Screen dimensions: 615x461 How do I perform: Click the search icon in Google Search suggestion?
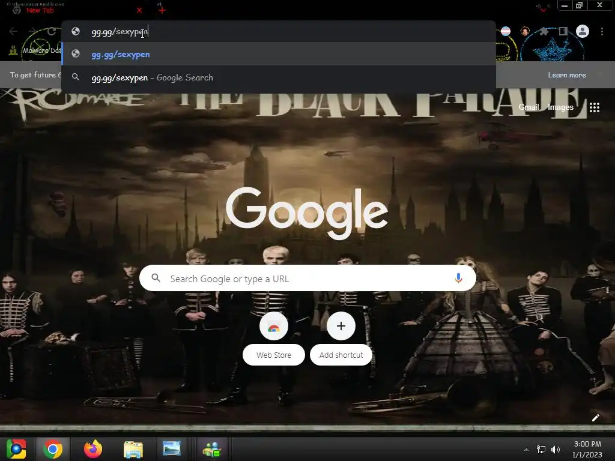pyautogui.click(x=76, y=77)
